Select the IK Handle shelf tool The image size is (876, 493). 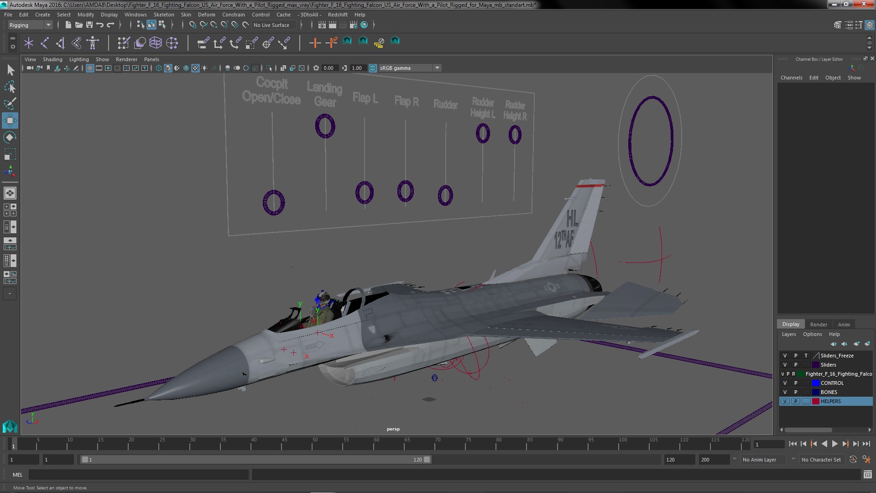(61, 43)
